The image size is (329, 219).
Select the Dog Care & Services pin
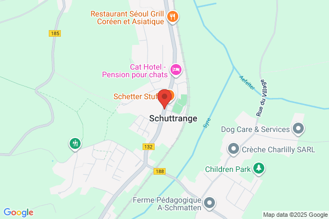click(298, 128)
